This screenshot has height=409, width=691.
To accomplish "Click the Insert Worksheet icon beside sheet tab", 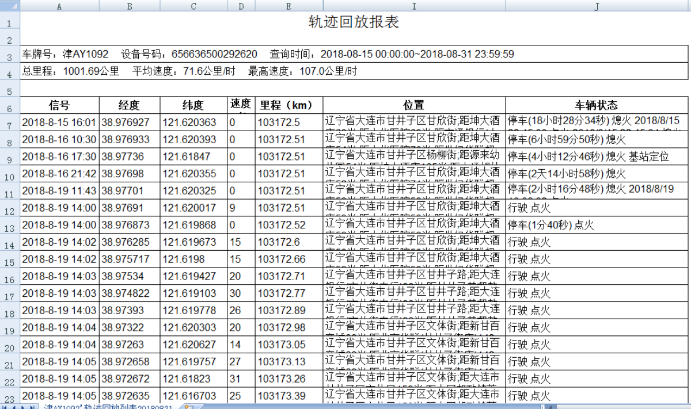I will coord(189,407).
